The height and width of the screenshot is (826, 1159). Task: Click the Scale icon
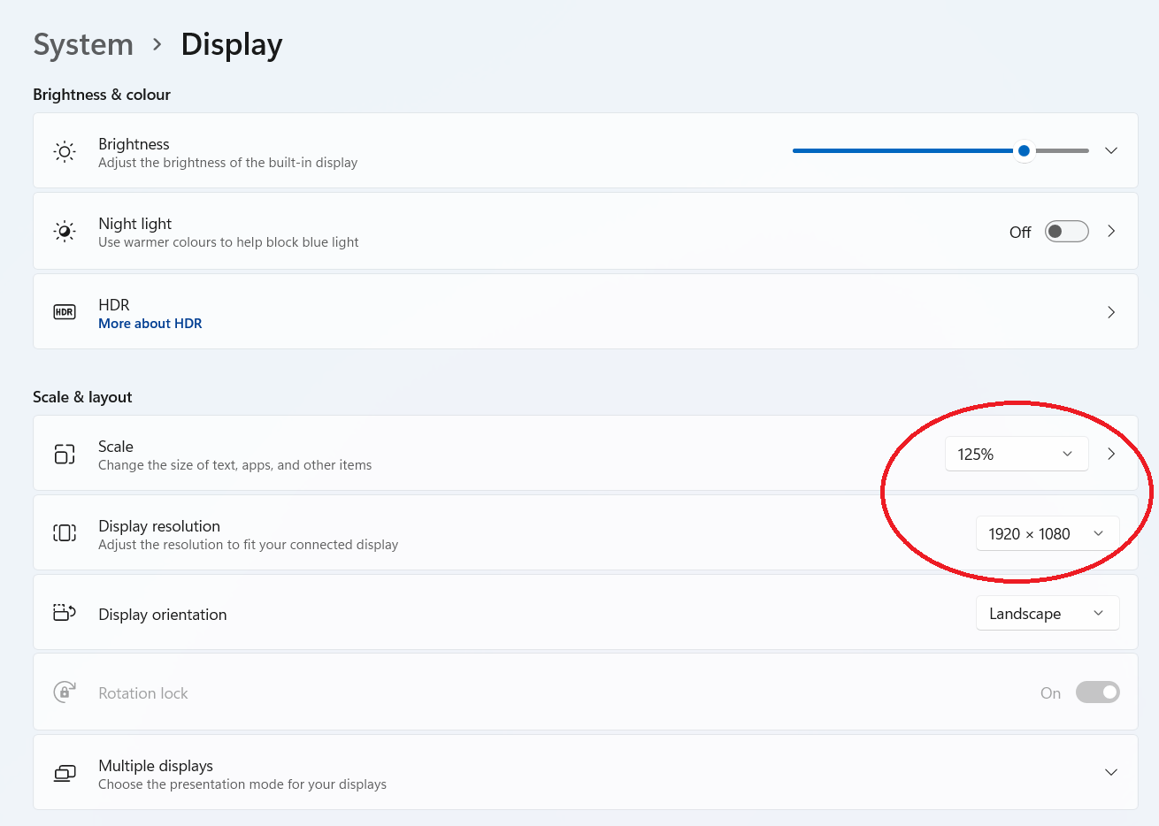[65, 454]
